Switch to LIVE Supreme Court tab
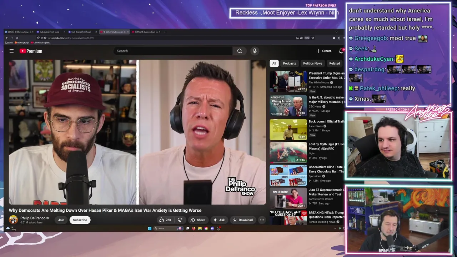Image resolution: width=457 pixels, height=257 pixels. [x=146, y=32]
